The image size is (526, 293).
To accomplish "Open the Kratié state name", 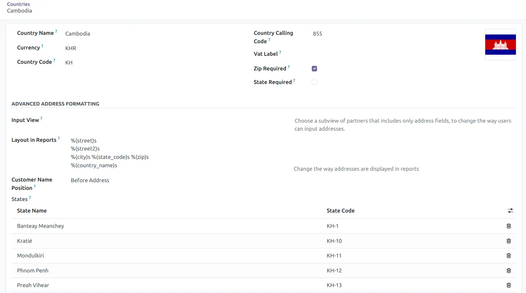I will tap(24, 241).
